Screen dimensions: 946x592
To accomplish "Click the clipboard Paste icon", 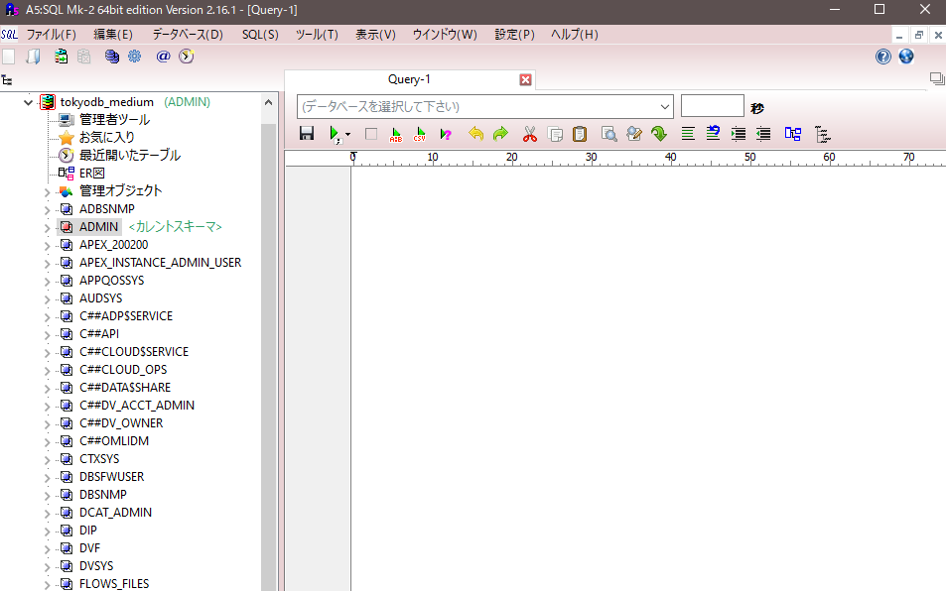I will click(x=580, y=134).
